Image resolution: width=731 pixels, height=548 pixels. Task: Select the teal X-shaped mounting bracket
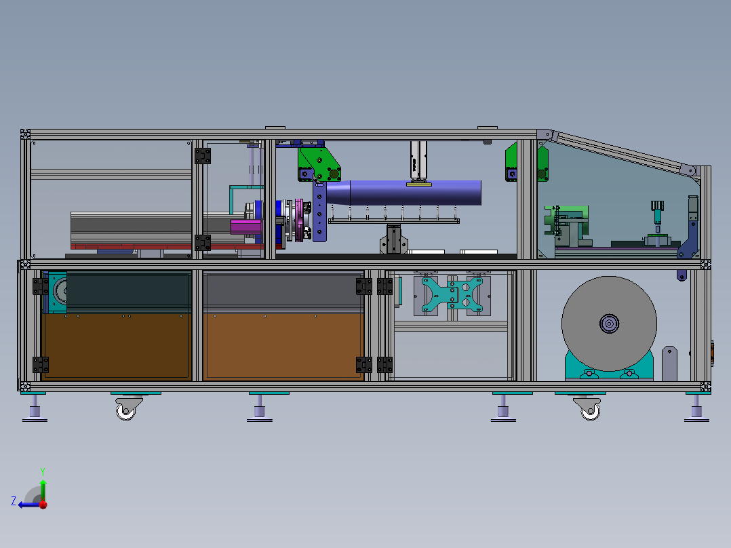[452, 294]
